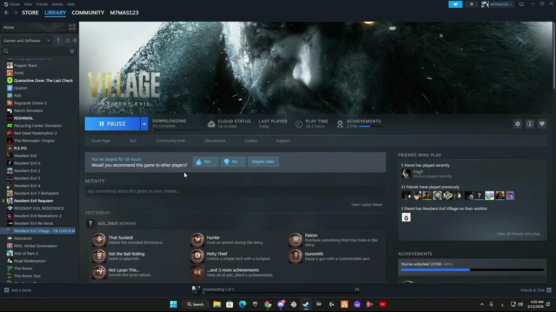Open the library advanced filter icon
This screenshot has height=312, width=556.
click(x=72, y=52)
